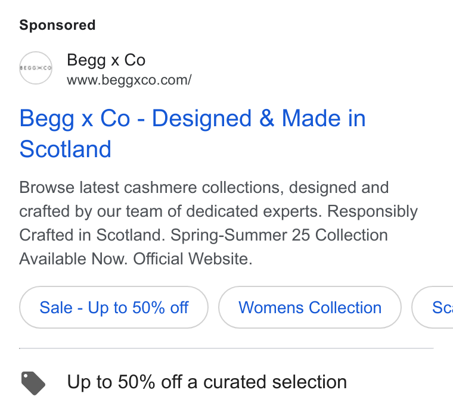Click the word 'Scotland' in the blue headline

pos(66,149)
